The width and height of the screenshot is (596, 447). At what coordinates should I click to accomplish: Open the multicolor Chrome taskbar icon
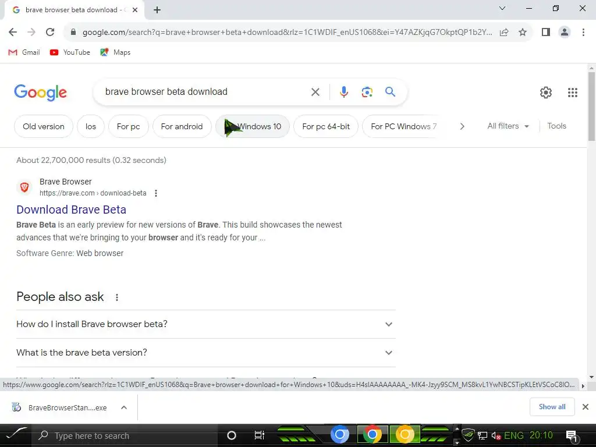click(x=372, y=434)
